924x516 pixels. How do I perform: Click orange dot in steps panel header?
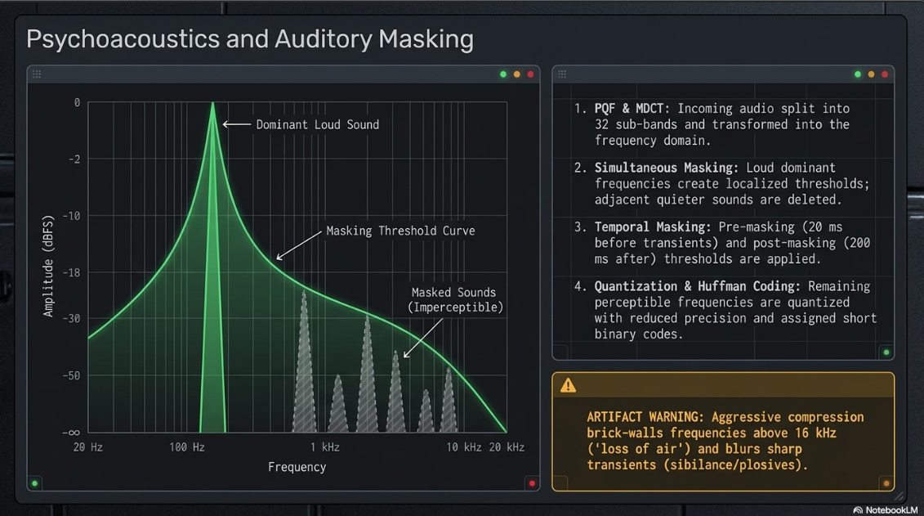pyautogui.click(x=871, y=74)
